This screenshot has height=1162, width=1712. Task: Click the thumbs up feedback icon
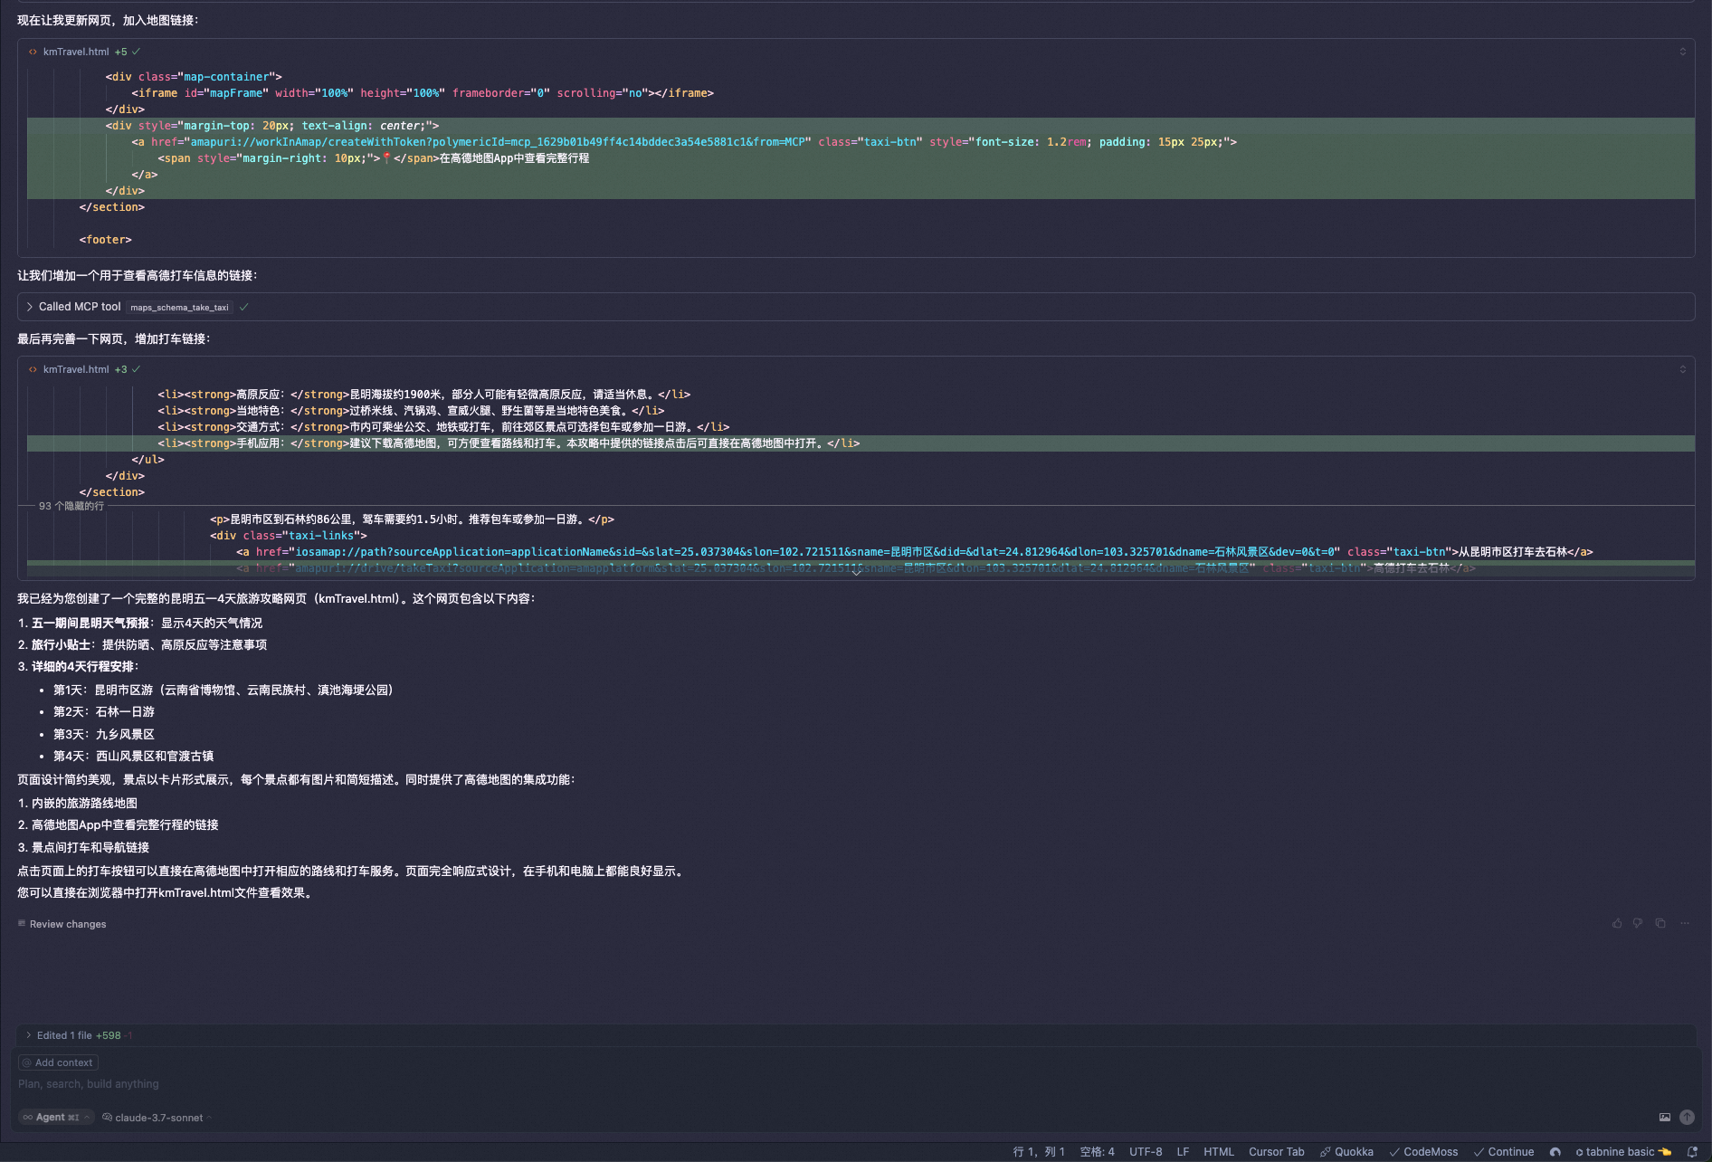(x=1617, y=923)
